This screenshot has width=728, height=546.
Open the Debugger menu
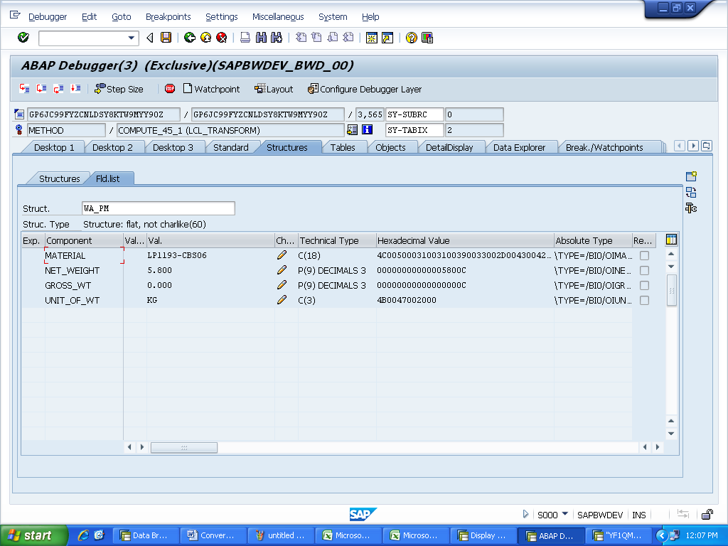point(48,17)
